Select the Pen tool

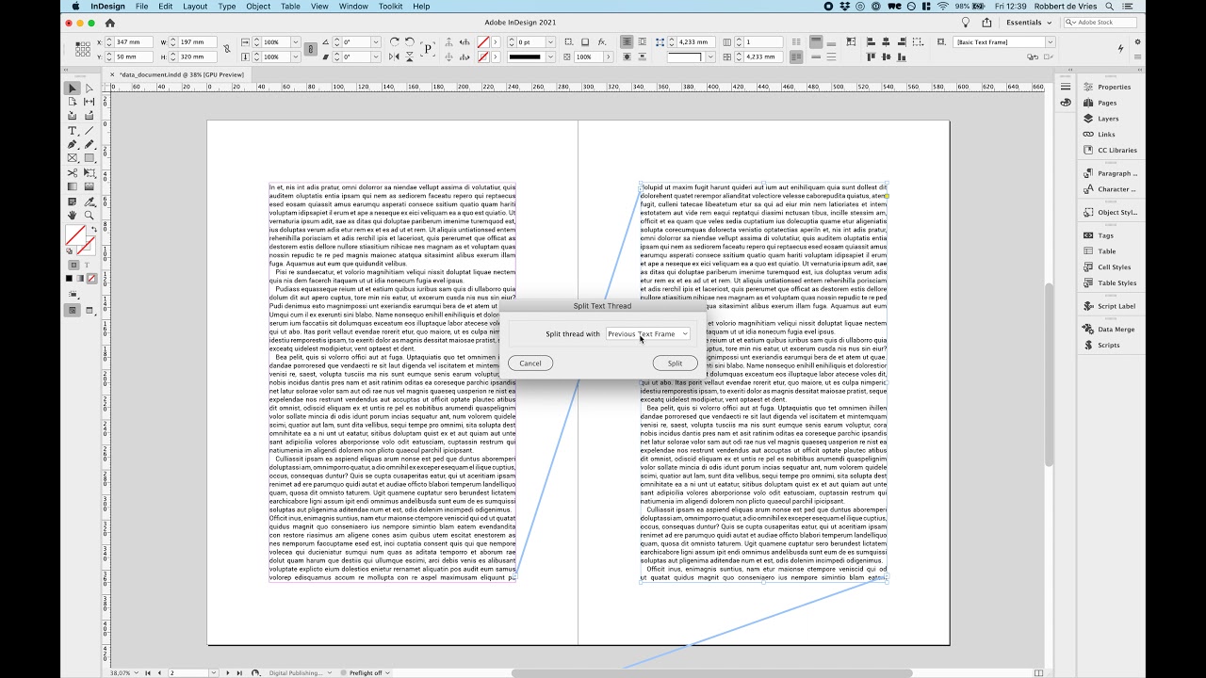73,145
